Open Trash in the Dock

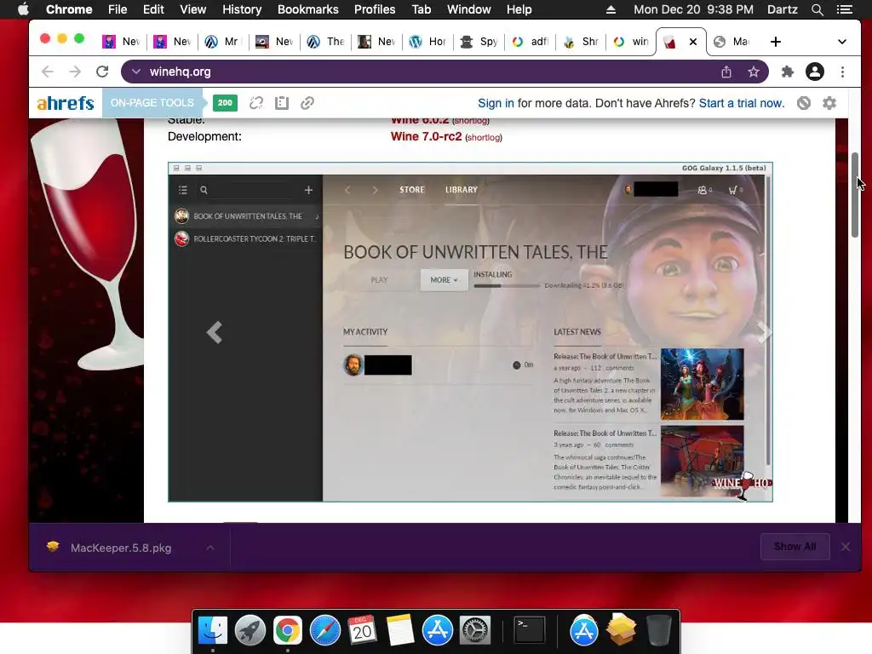click(x=658, y=631)
